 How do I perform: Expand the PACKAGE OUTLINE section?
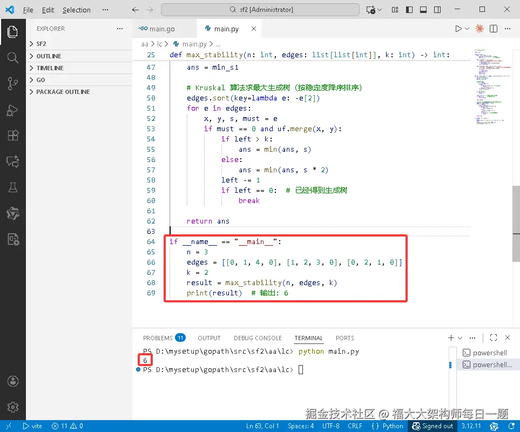coord(79,92)
